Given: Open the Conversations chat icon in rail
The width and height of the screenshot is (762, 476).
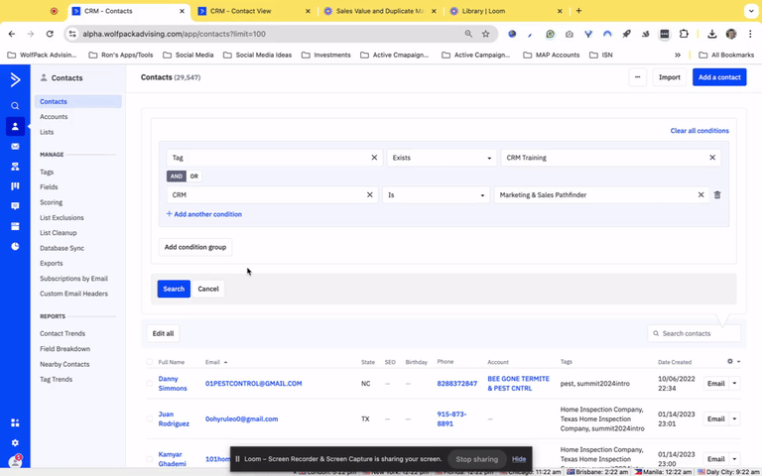Looking at the screenshot, I should (x=15, y=206).
